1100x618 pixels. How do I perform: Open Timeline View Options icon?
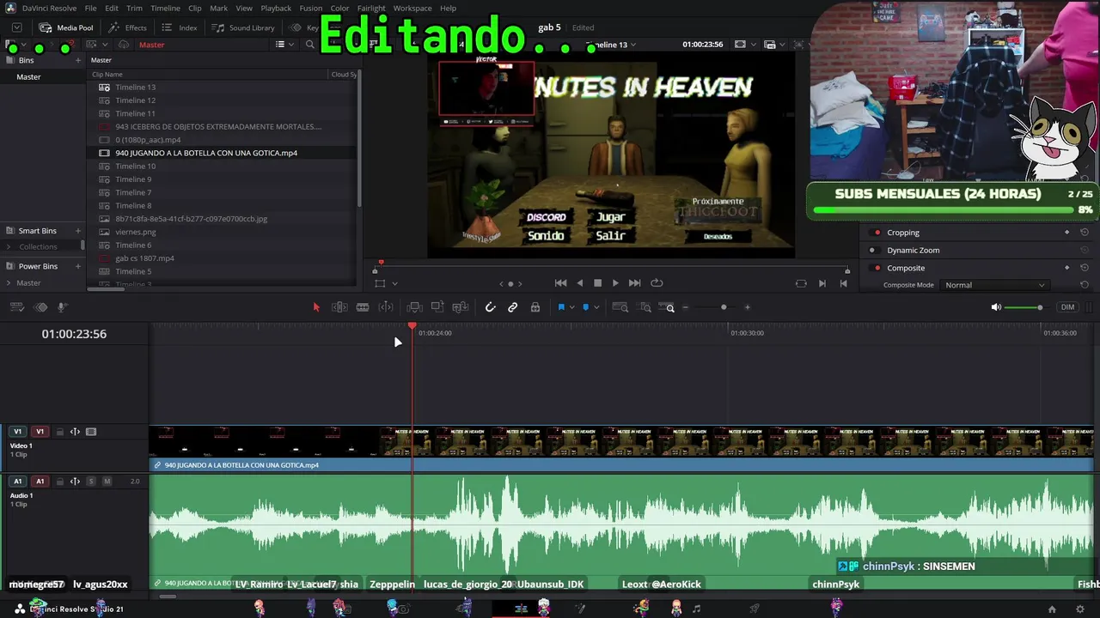(x=16, y=307)
